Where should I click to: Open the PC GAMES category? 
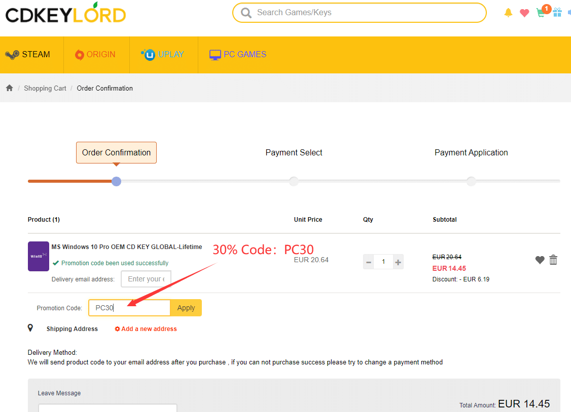(x=238, y=55)
